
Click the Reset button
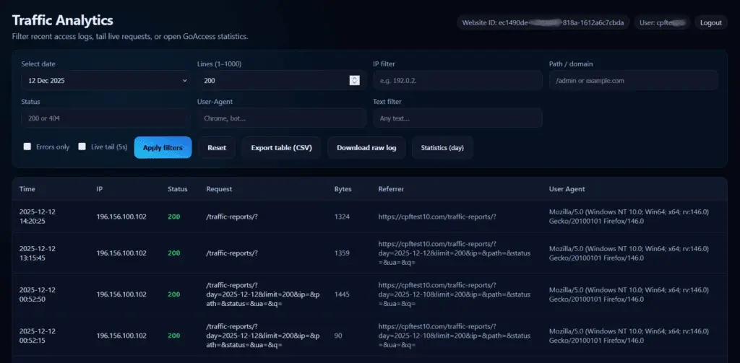coord(217,147)
